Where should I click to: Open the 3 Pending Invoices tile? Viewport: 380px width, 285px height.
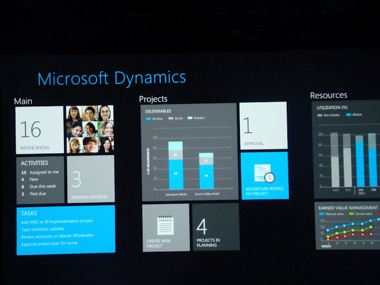click(x=91, y=179)
